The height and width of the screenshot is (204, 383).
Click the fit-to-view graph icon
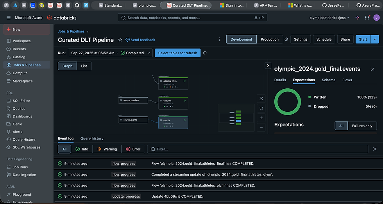pos(261,98)
